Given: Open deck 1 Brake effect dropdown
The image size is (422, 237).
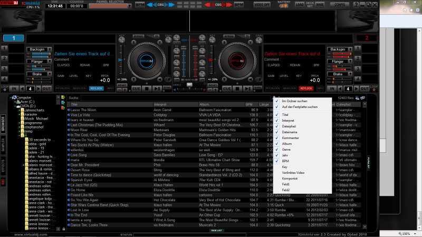Looking at the screenshot, I should pos(50,74).
